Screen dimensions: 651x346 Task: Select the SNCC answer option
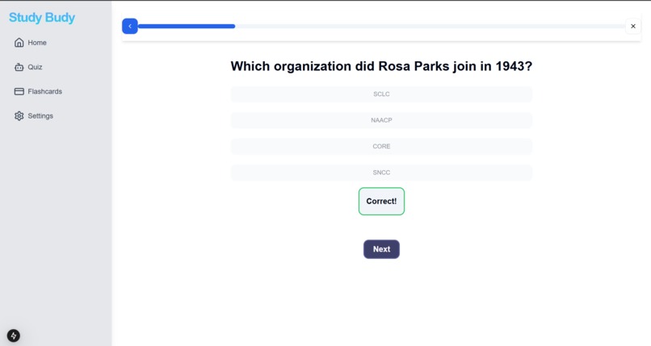pos(381,173)
